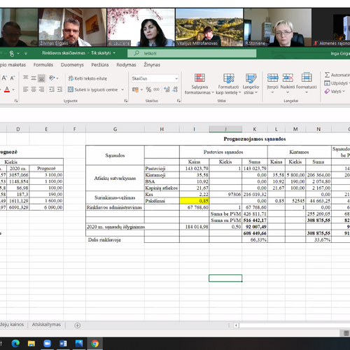350x350 pixels.
Task: Open the Formulės ribbon tab
Action: pos(43,65)
